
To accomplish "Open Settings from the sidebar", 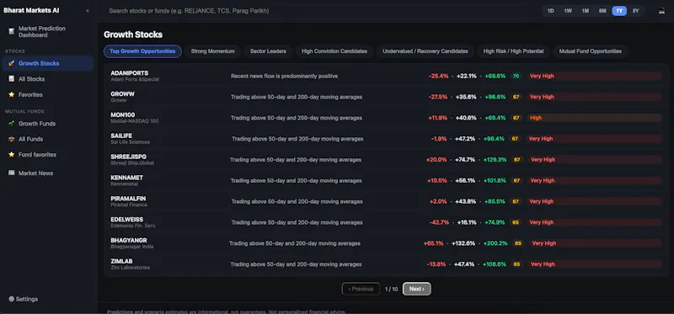I will point(24,299).
